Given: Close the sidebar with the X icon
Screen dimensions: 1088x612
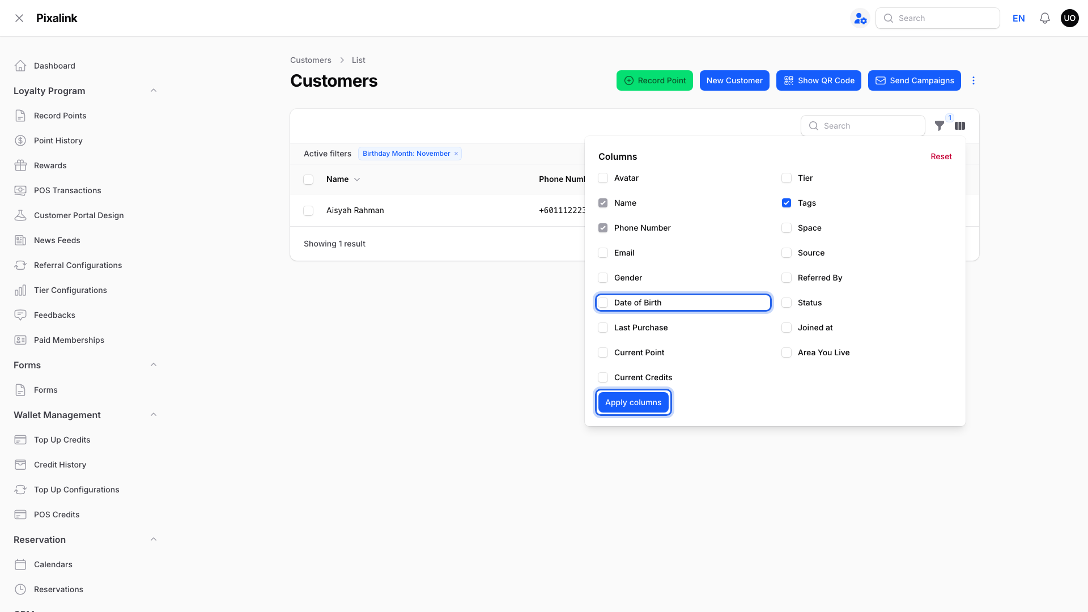Looking at the screenshot, I should 19,18.
